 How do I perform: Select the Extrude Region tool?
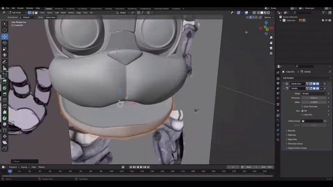[x=5, y=82]
